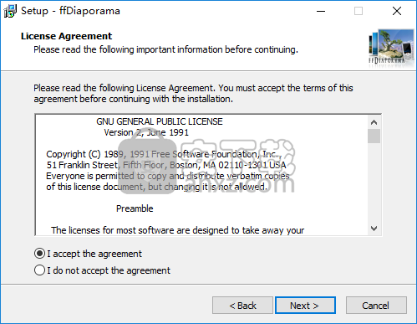Click the "Preamble" heading in license text
The width and height of the screenshot is (417, 324).
(135, 208)
